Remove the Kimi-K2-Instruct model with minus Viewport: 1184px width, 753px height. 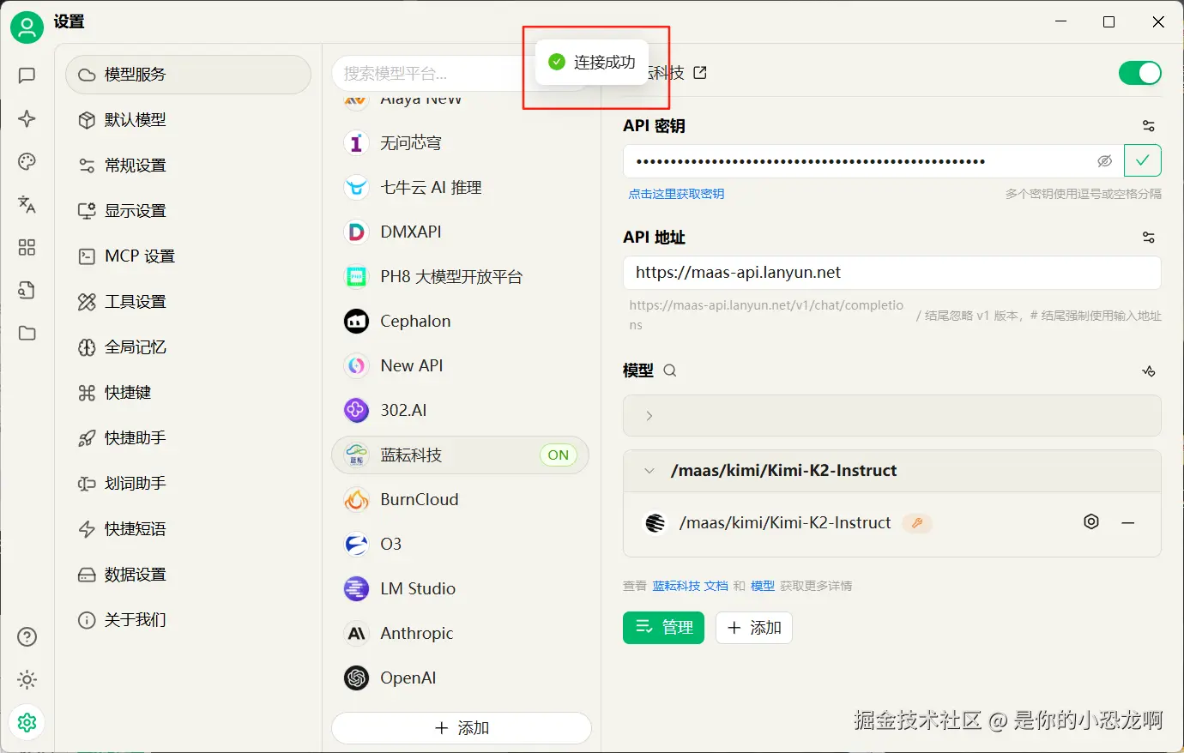[1128, 522]
